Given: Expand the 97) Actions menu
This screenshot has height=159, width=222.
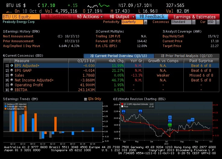Looking at the screenshot, I should 88,17.
